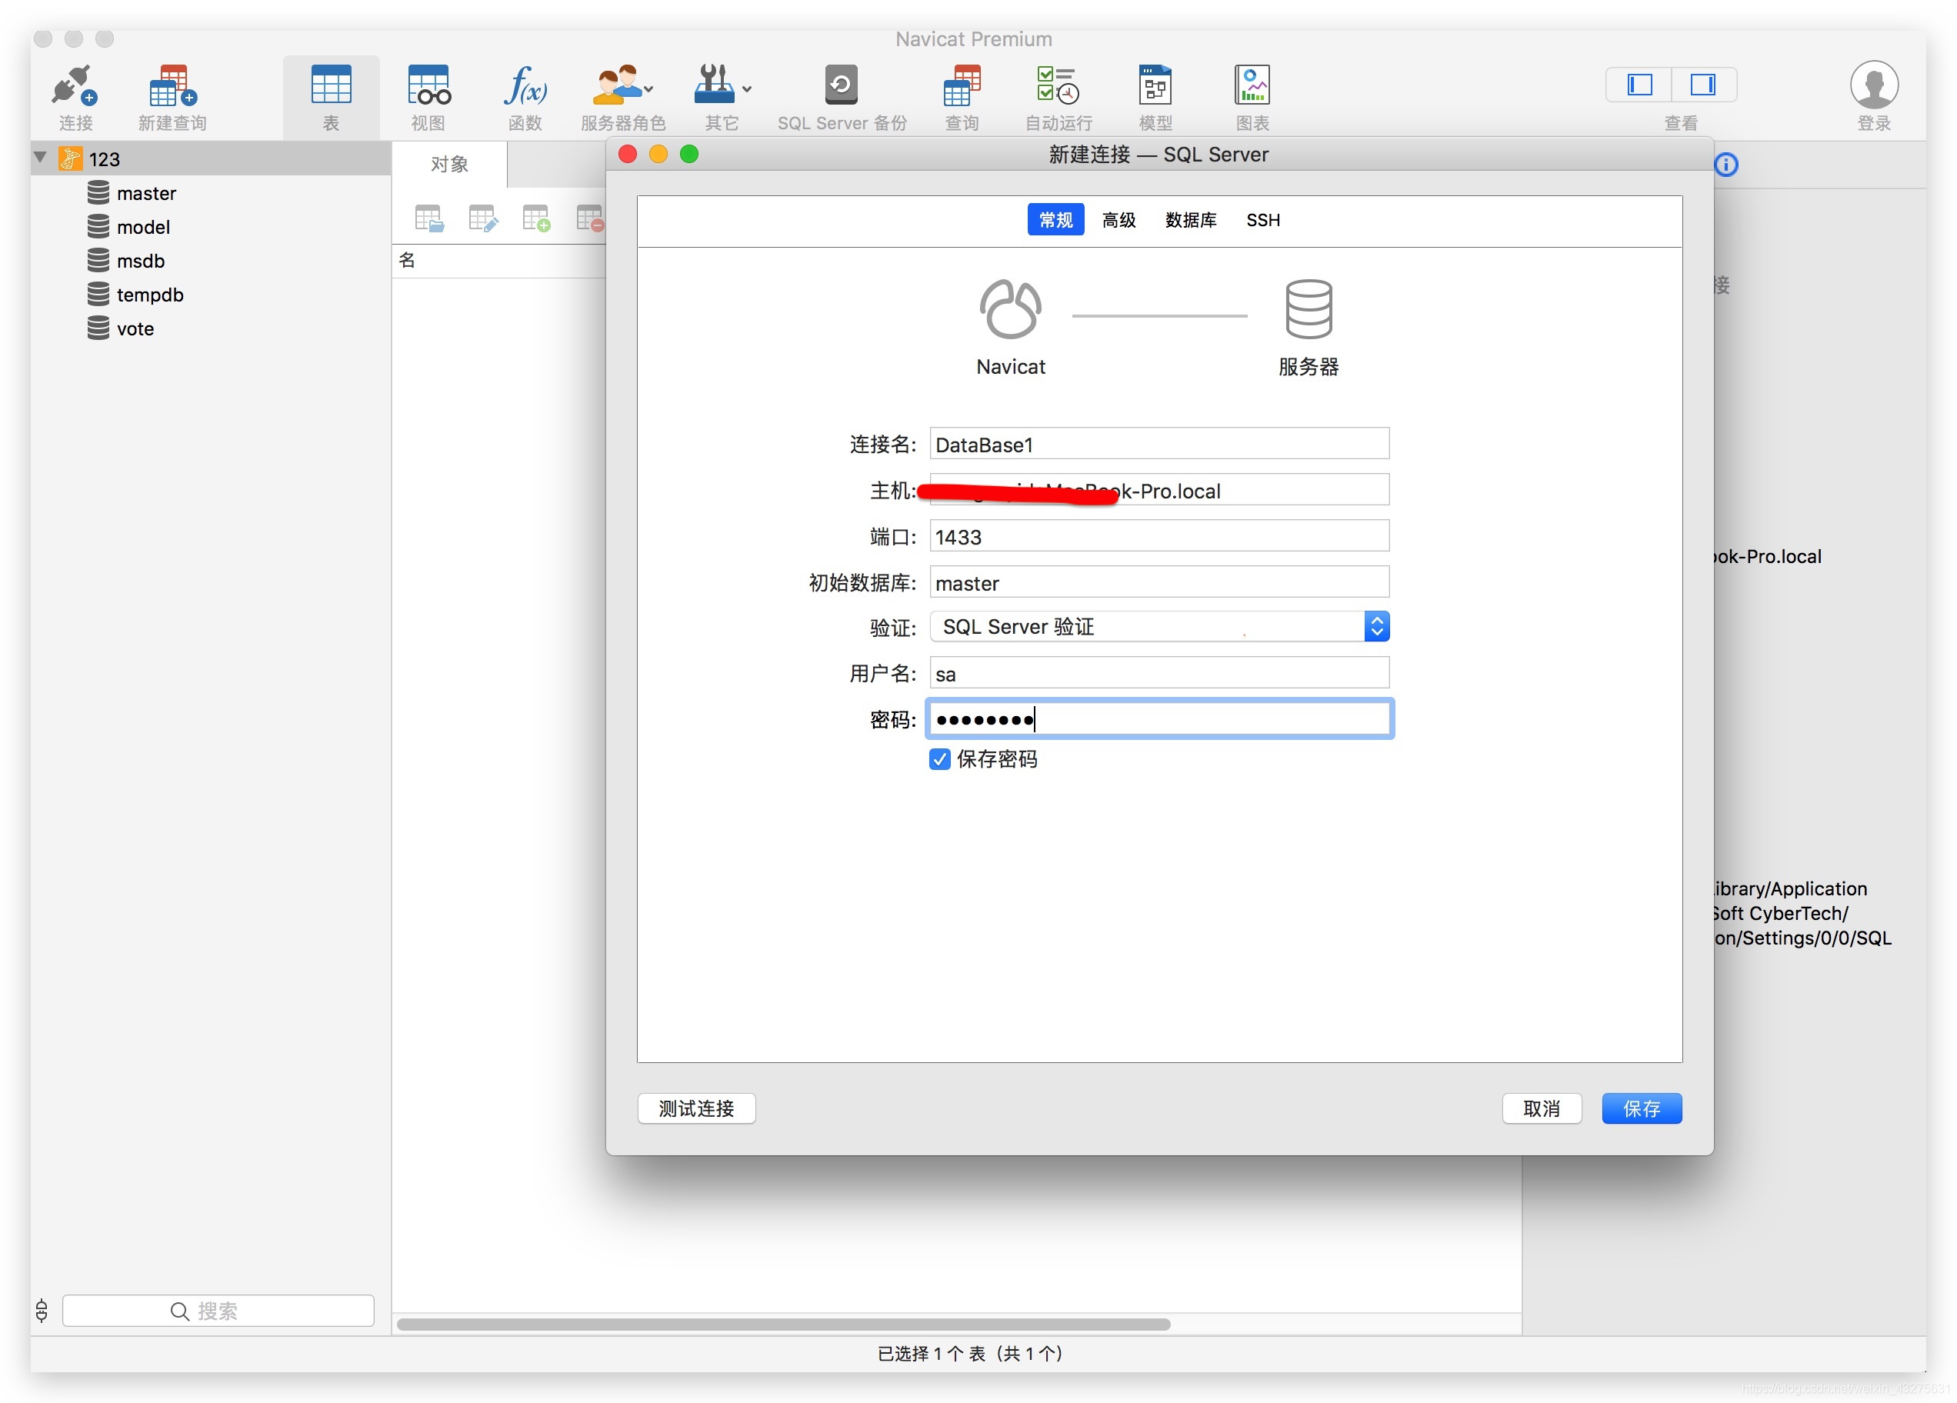Click the host (主机) input field

[1159, 490]
